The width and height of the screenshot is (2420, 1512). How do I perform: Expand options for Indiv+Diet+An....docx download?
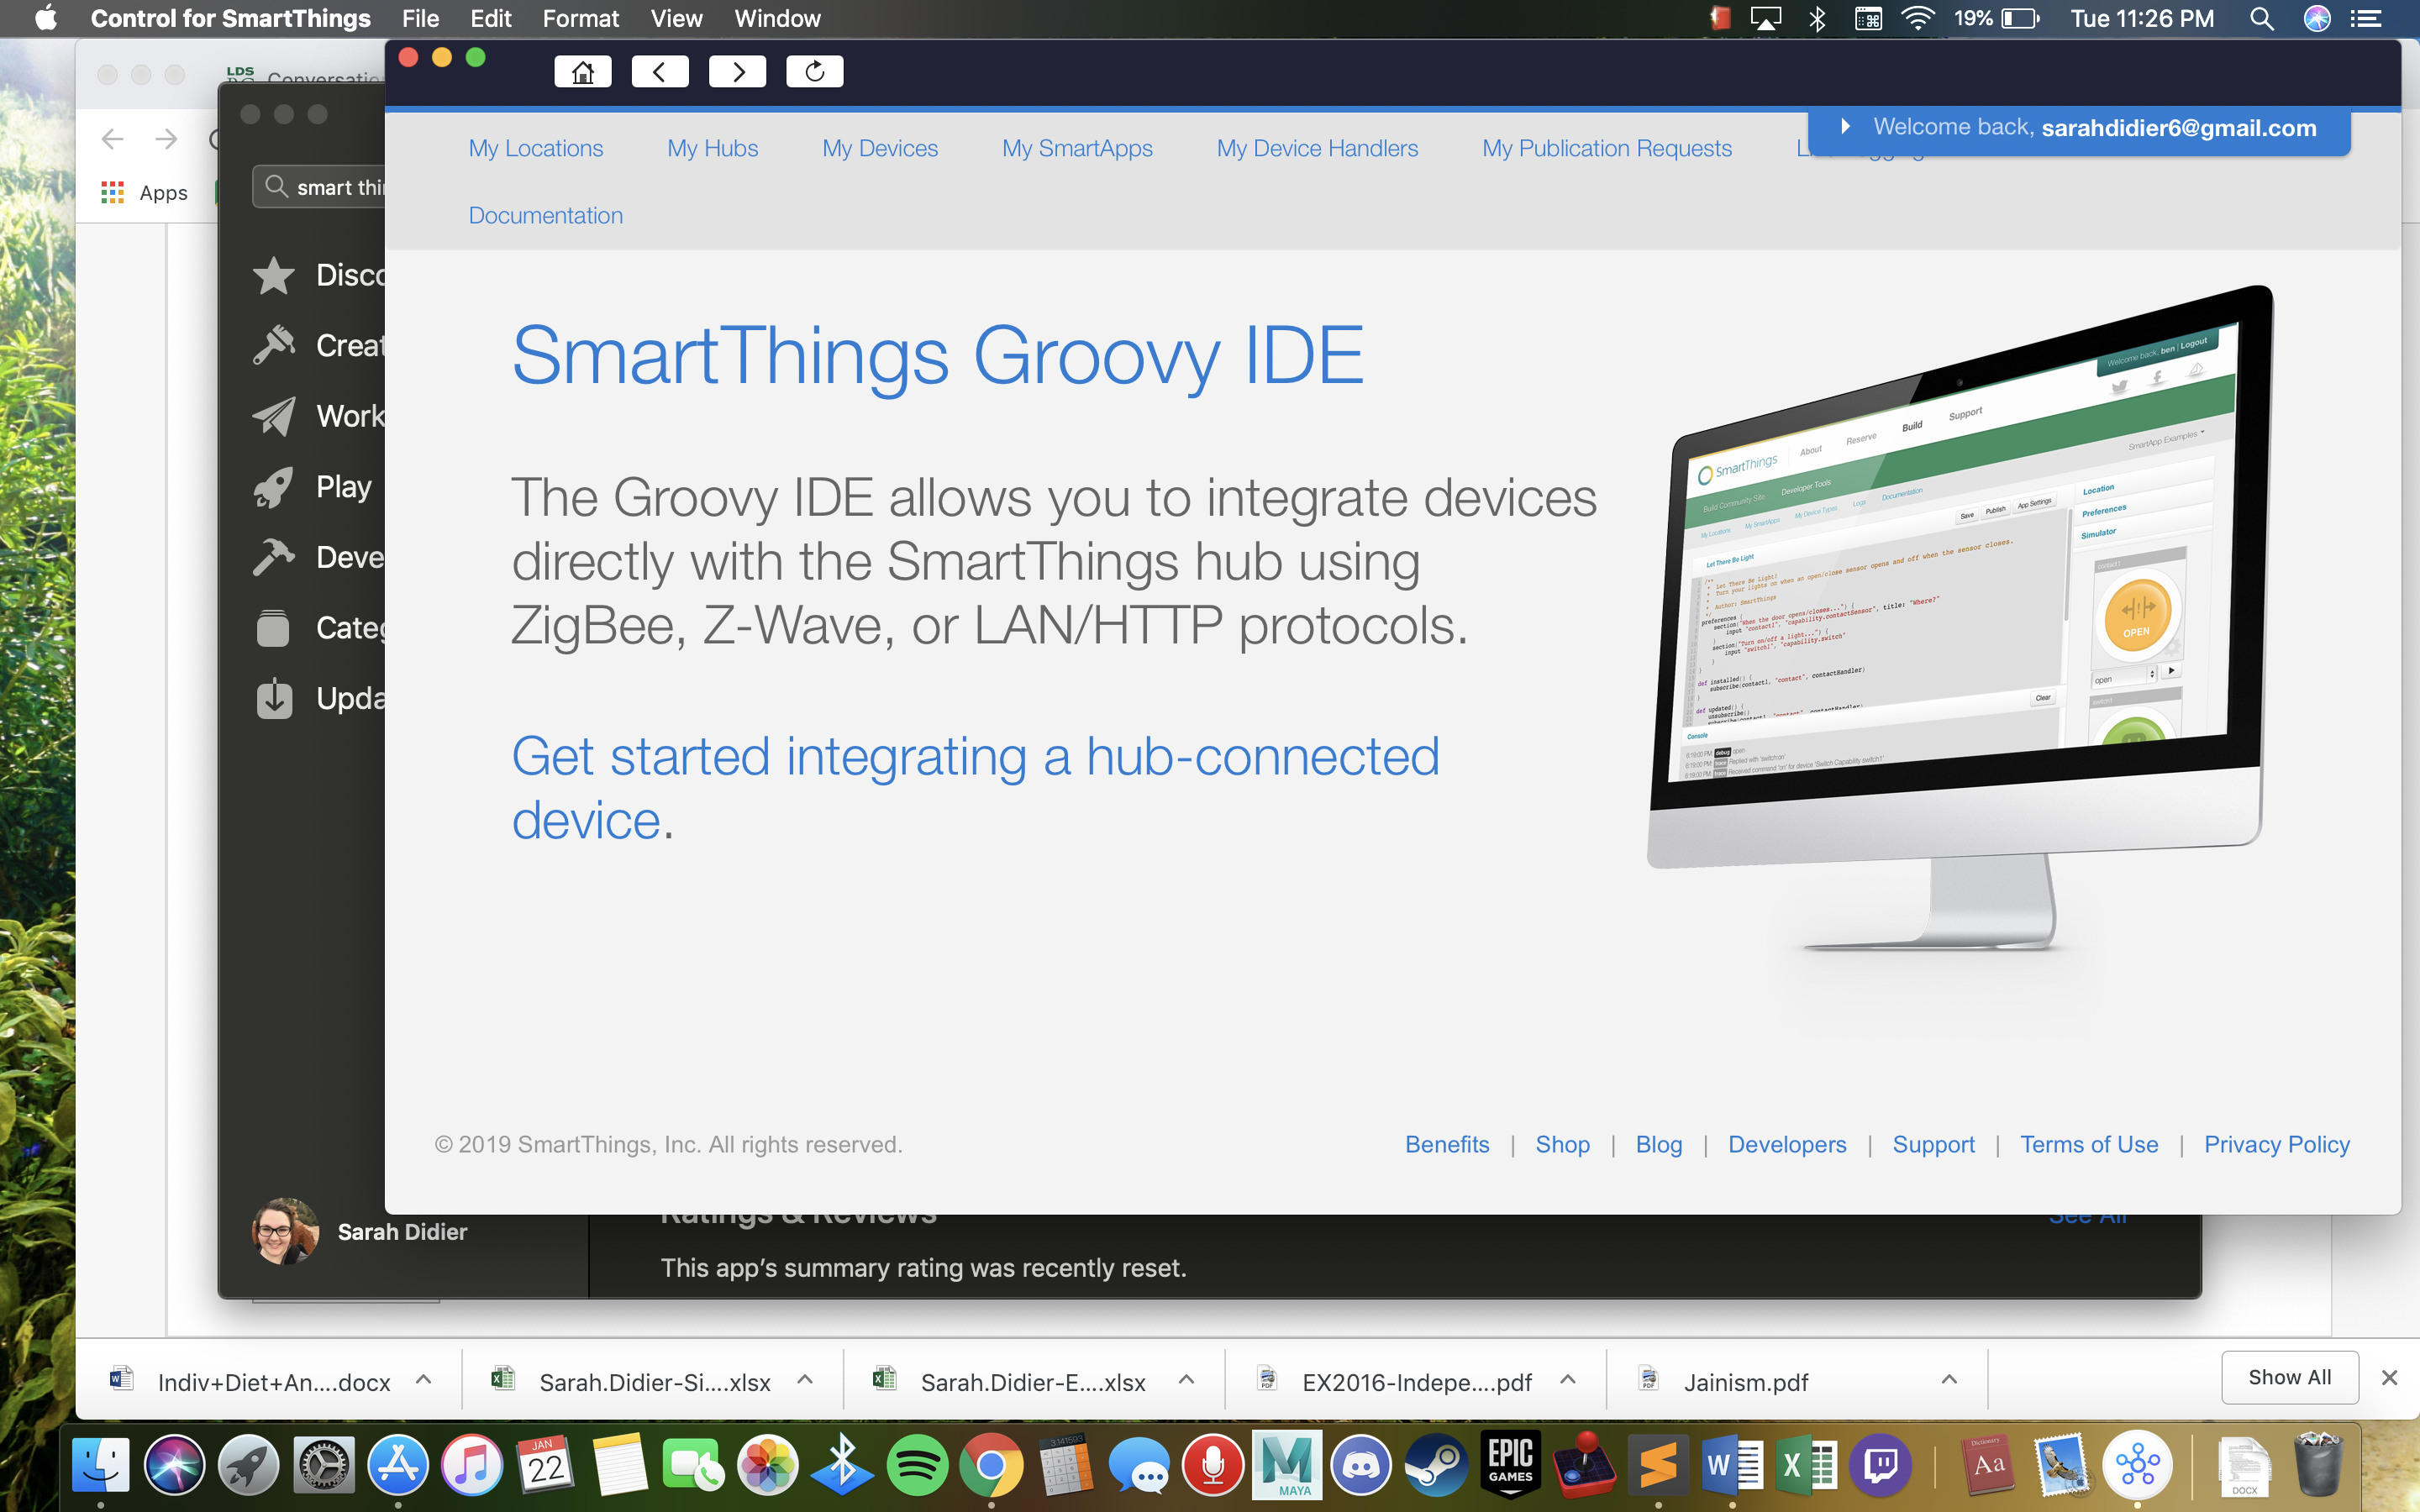click(424, 1380)
